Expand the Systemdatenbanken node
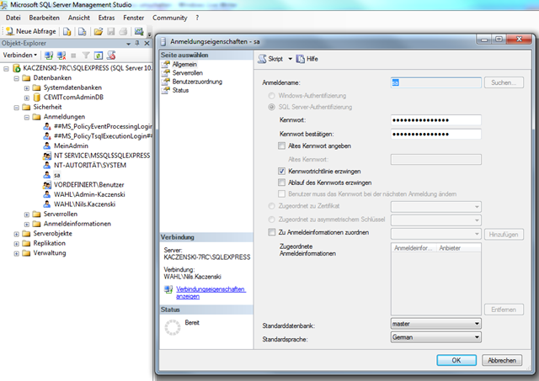This screenshot has width=539, height=381. [x=27, y=87]
